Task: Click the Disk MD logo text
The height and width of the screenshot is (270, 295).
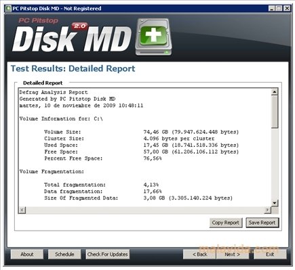Action: (x=72, y=39)
